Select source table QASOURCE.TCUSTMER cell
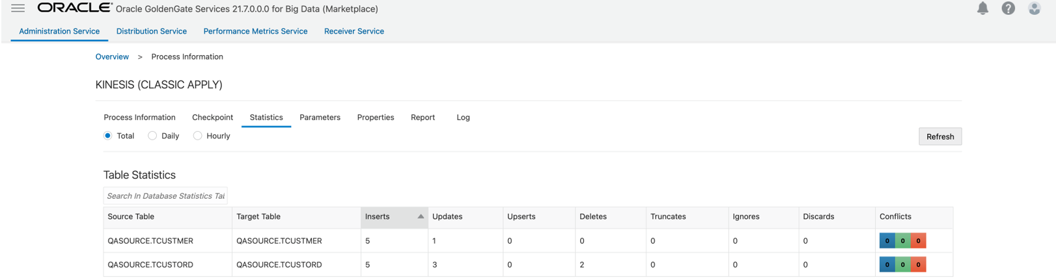 (167, 241)
